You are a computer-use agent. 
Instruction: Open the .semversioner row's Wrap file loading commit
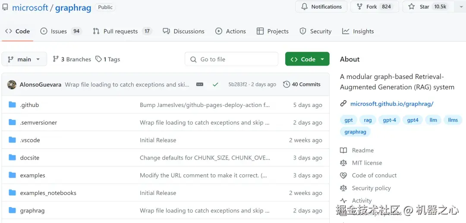click(205, 122)
